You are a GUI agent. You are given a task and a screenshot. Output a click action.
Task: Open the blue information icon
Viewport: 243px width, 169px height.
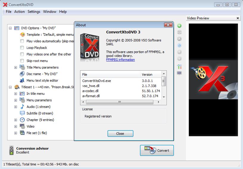pos(179,45)
